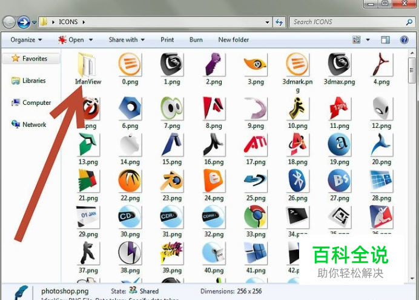
Task: Select the Blogger 24.png icon
Action: (x=214, y=181)
